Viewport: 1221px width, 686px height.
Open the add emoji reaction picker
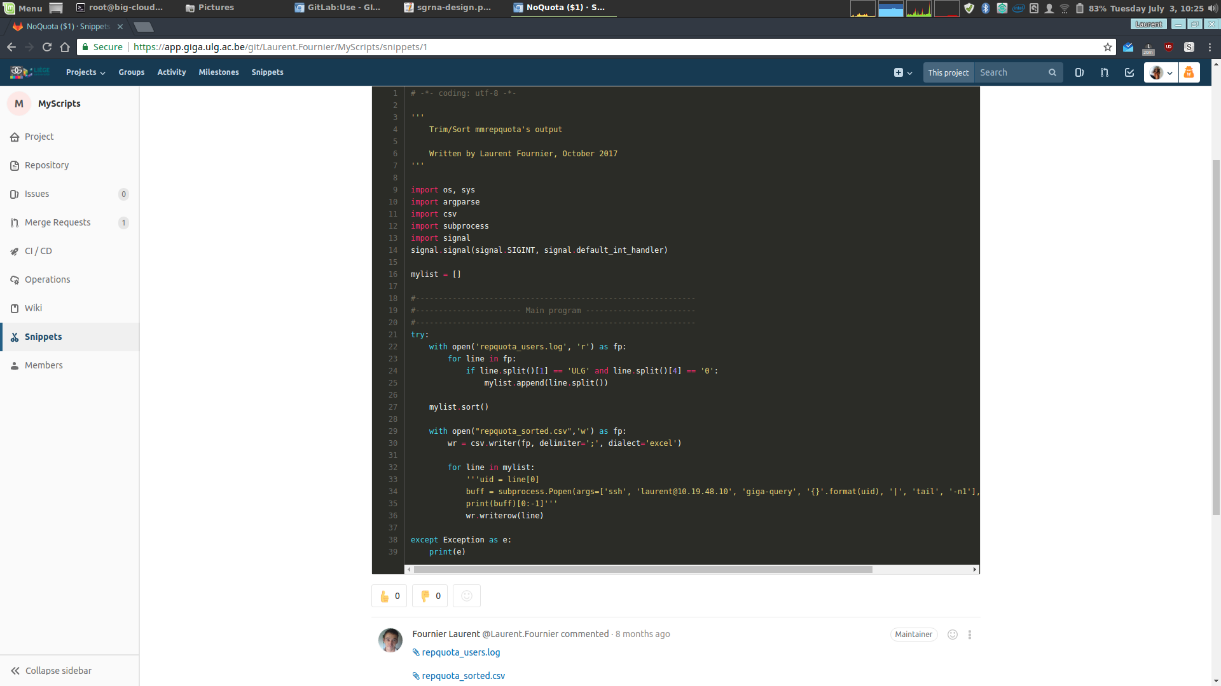(x=467, y=596)
